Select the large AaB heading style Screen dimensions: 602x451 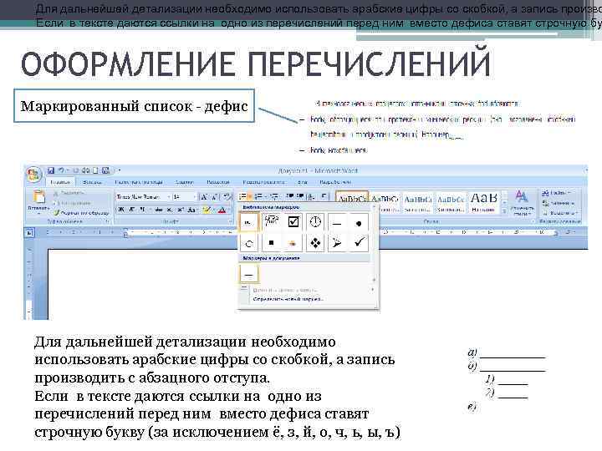pos(484,203)
